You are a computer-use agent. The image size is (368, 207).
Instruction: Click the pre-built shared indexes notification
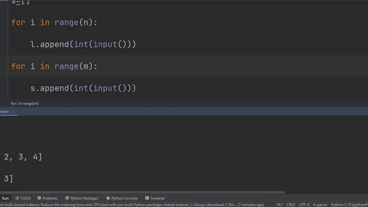(x=132, y=205)
